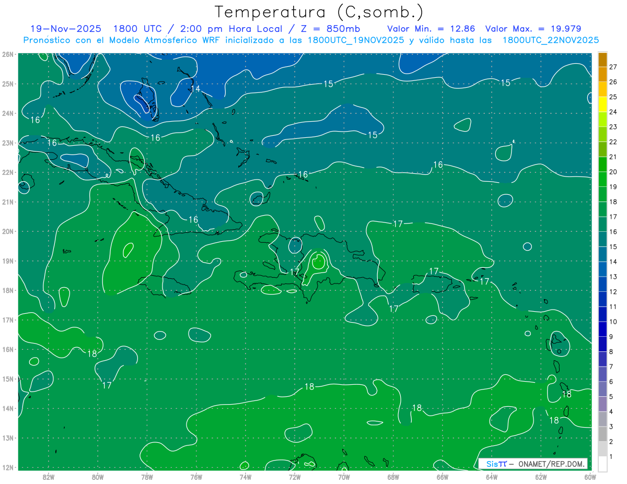Click the "8" label on the color scale

click(x=611, y=351)
